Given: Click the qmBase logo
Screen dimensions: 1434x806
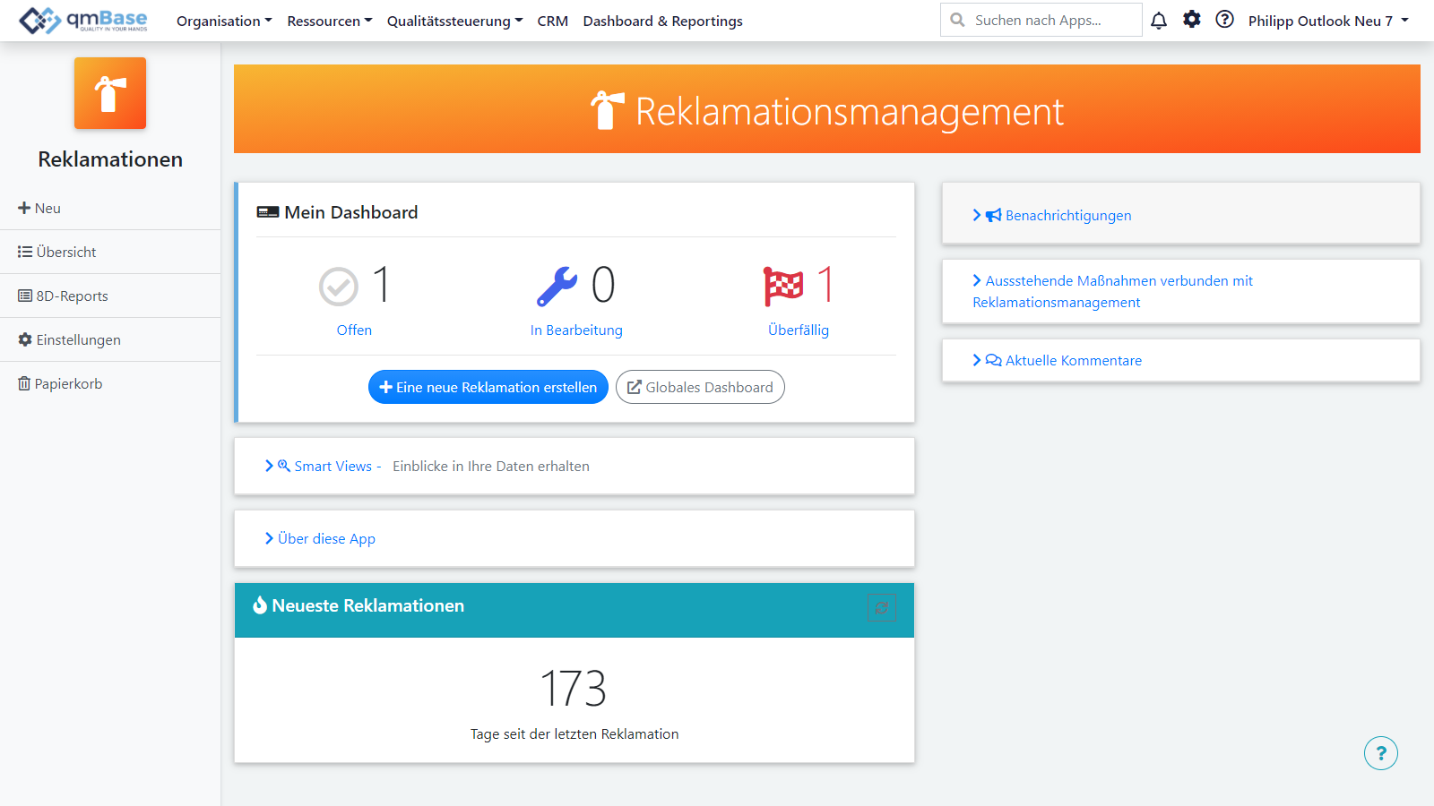Looking at the screenshot, I should click(83, 20).
